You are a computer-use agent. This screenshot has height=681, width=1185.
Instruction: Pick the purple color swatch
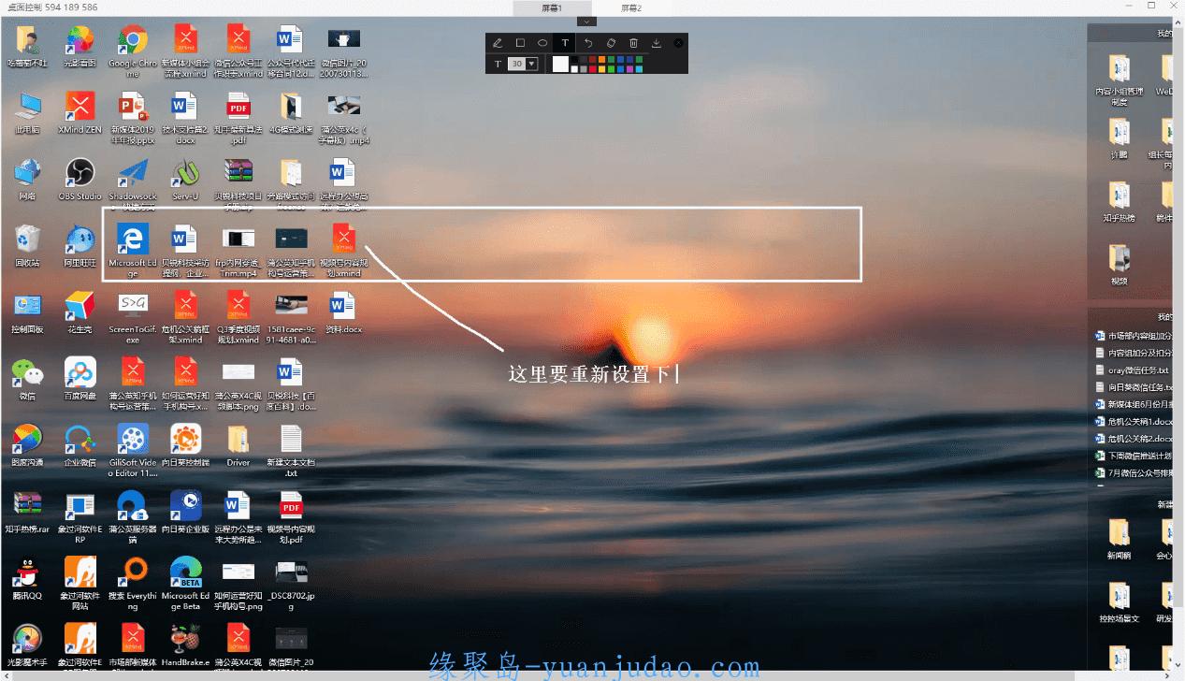629,68
